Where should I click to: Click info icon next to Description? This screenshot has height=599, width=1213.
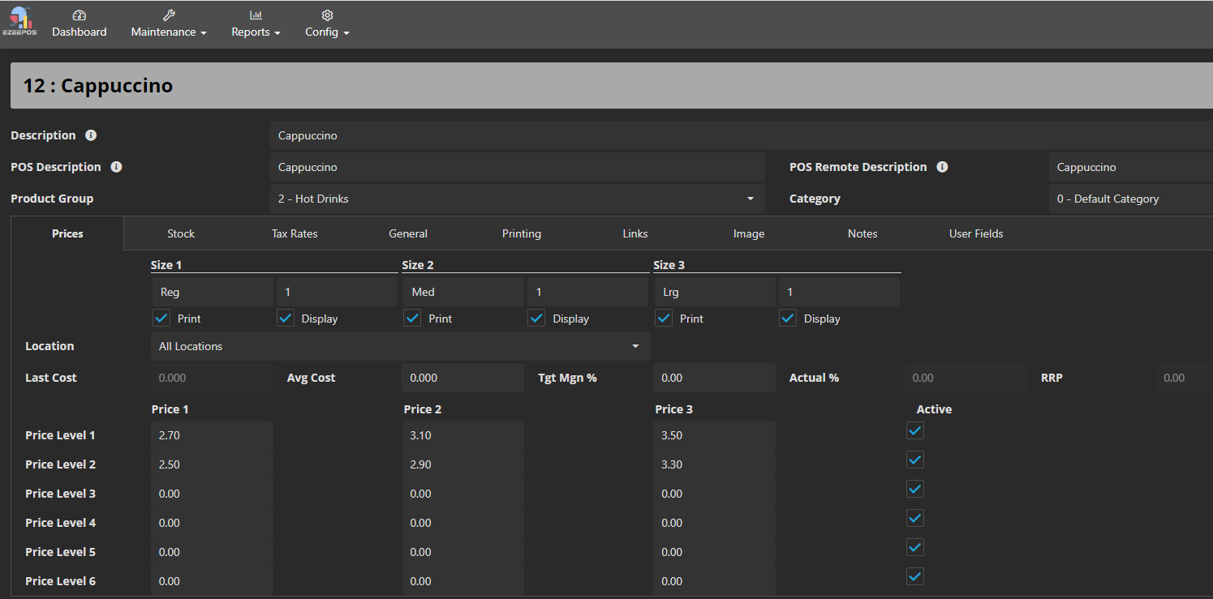pyautogui.click(x=91, y=135)
